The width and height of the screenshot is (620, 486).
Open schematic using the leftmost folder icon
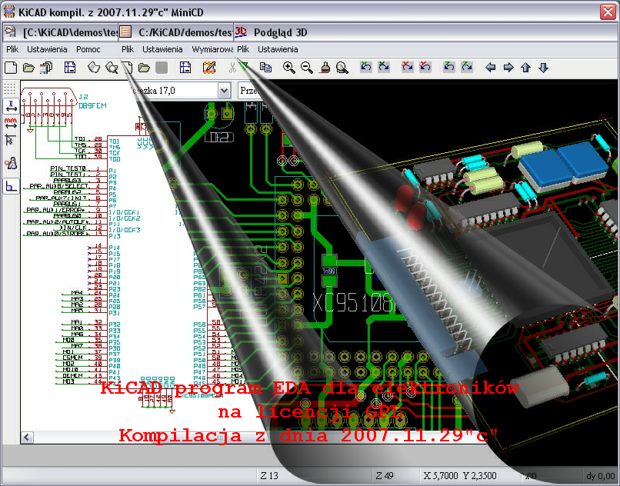pyautogui.click(x=28, y=68)
